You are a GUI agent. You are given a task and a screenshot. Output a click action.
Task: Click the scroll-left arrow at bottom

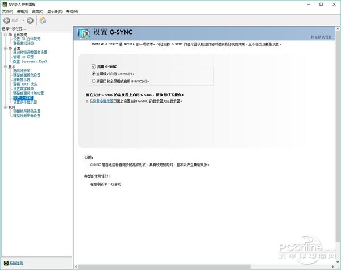[76, 267]
